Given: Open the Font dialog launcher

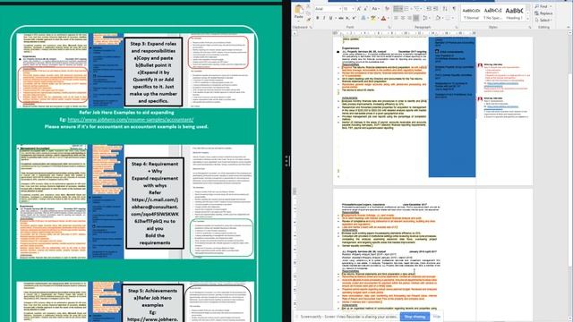Looking at the screenshot, I should [x=389, y=28].
